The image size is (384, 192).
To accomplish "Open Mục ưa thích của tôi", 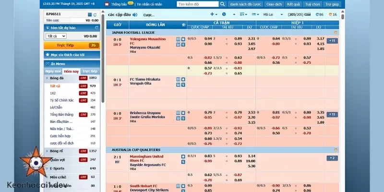I will pos(72,55).
